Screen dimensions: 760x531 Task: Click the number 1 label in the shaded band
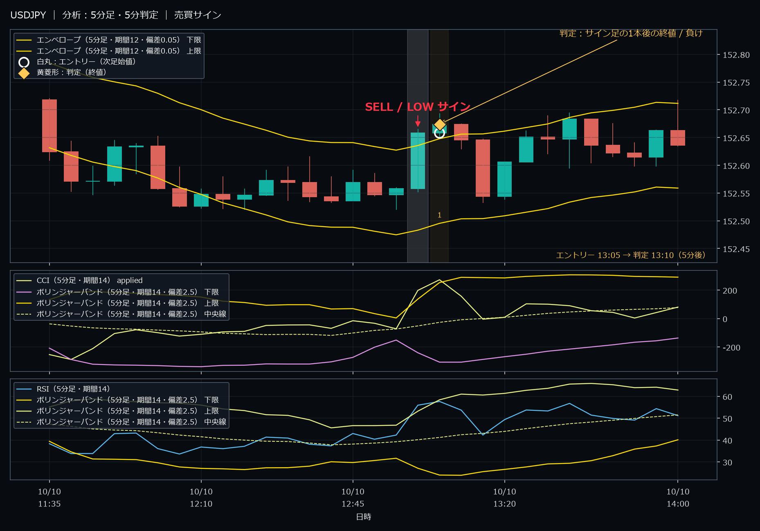click(440, 215)
